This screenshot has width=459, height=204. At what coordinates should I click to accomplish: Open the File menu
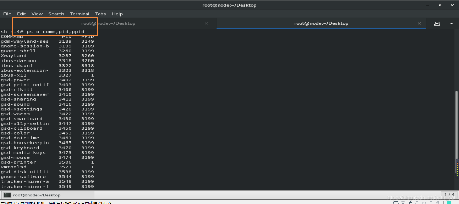(7, 14)
